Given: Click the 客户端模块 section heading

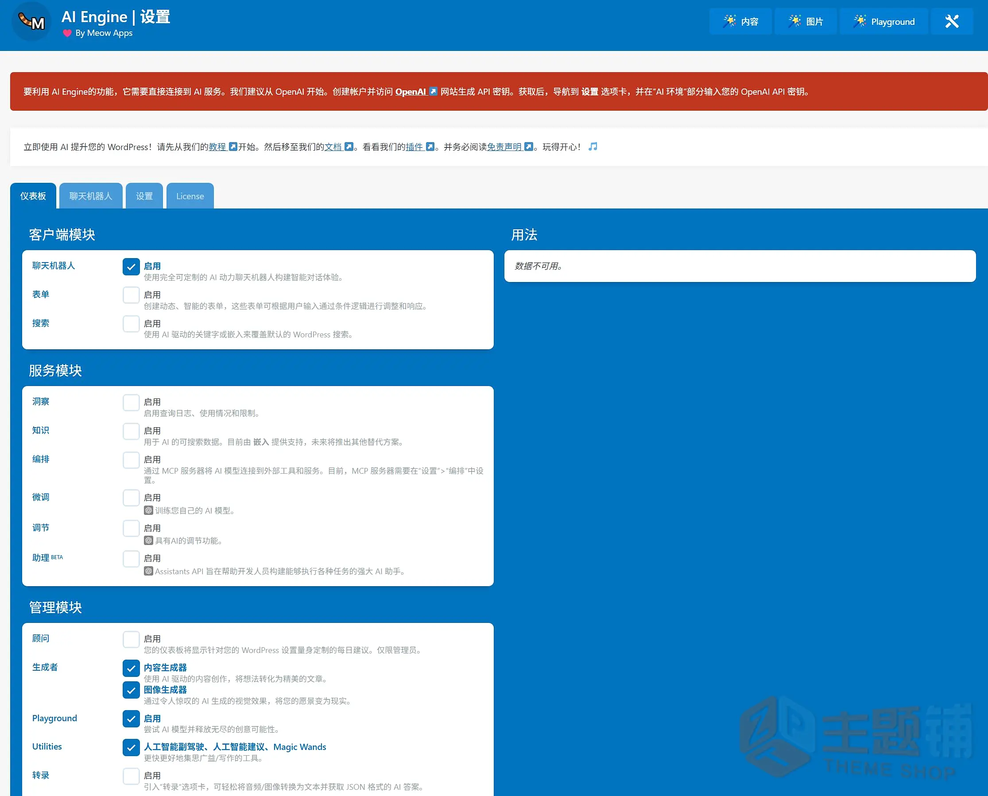Looking at the screenshot, I should [62, 235].
